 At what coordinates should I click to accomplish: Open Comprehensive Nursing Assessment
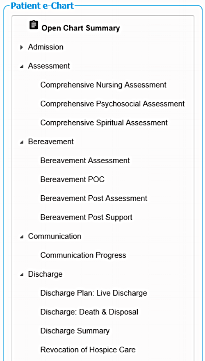pos(103,85)
